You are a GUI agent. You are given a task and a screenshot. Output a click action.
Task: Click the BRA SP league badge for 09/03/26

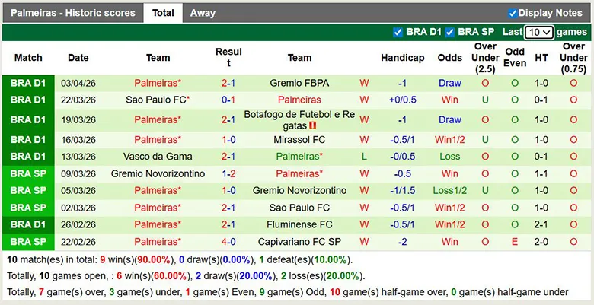[x=28, y=173]
